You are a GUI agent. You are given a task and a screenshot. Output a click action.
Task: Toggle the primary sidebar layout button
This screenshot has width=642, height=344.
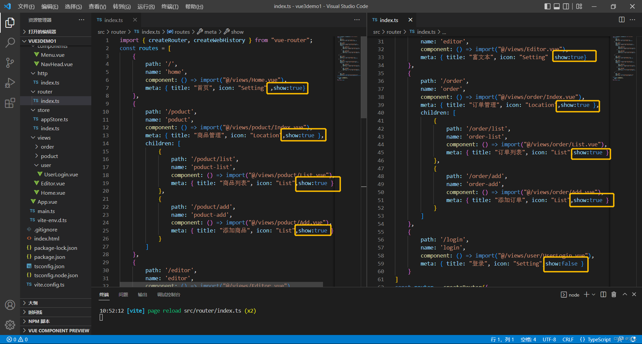[547, 6]
